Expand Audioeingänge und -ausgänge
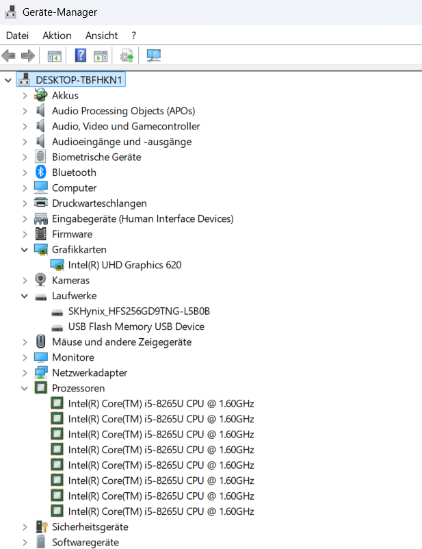 25,142
